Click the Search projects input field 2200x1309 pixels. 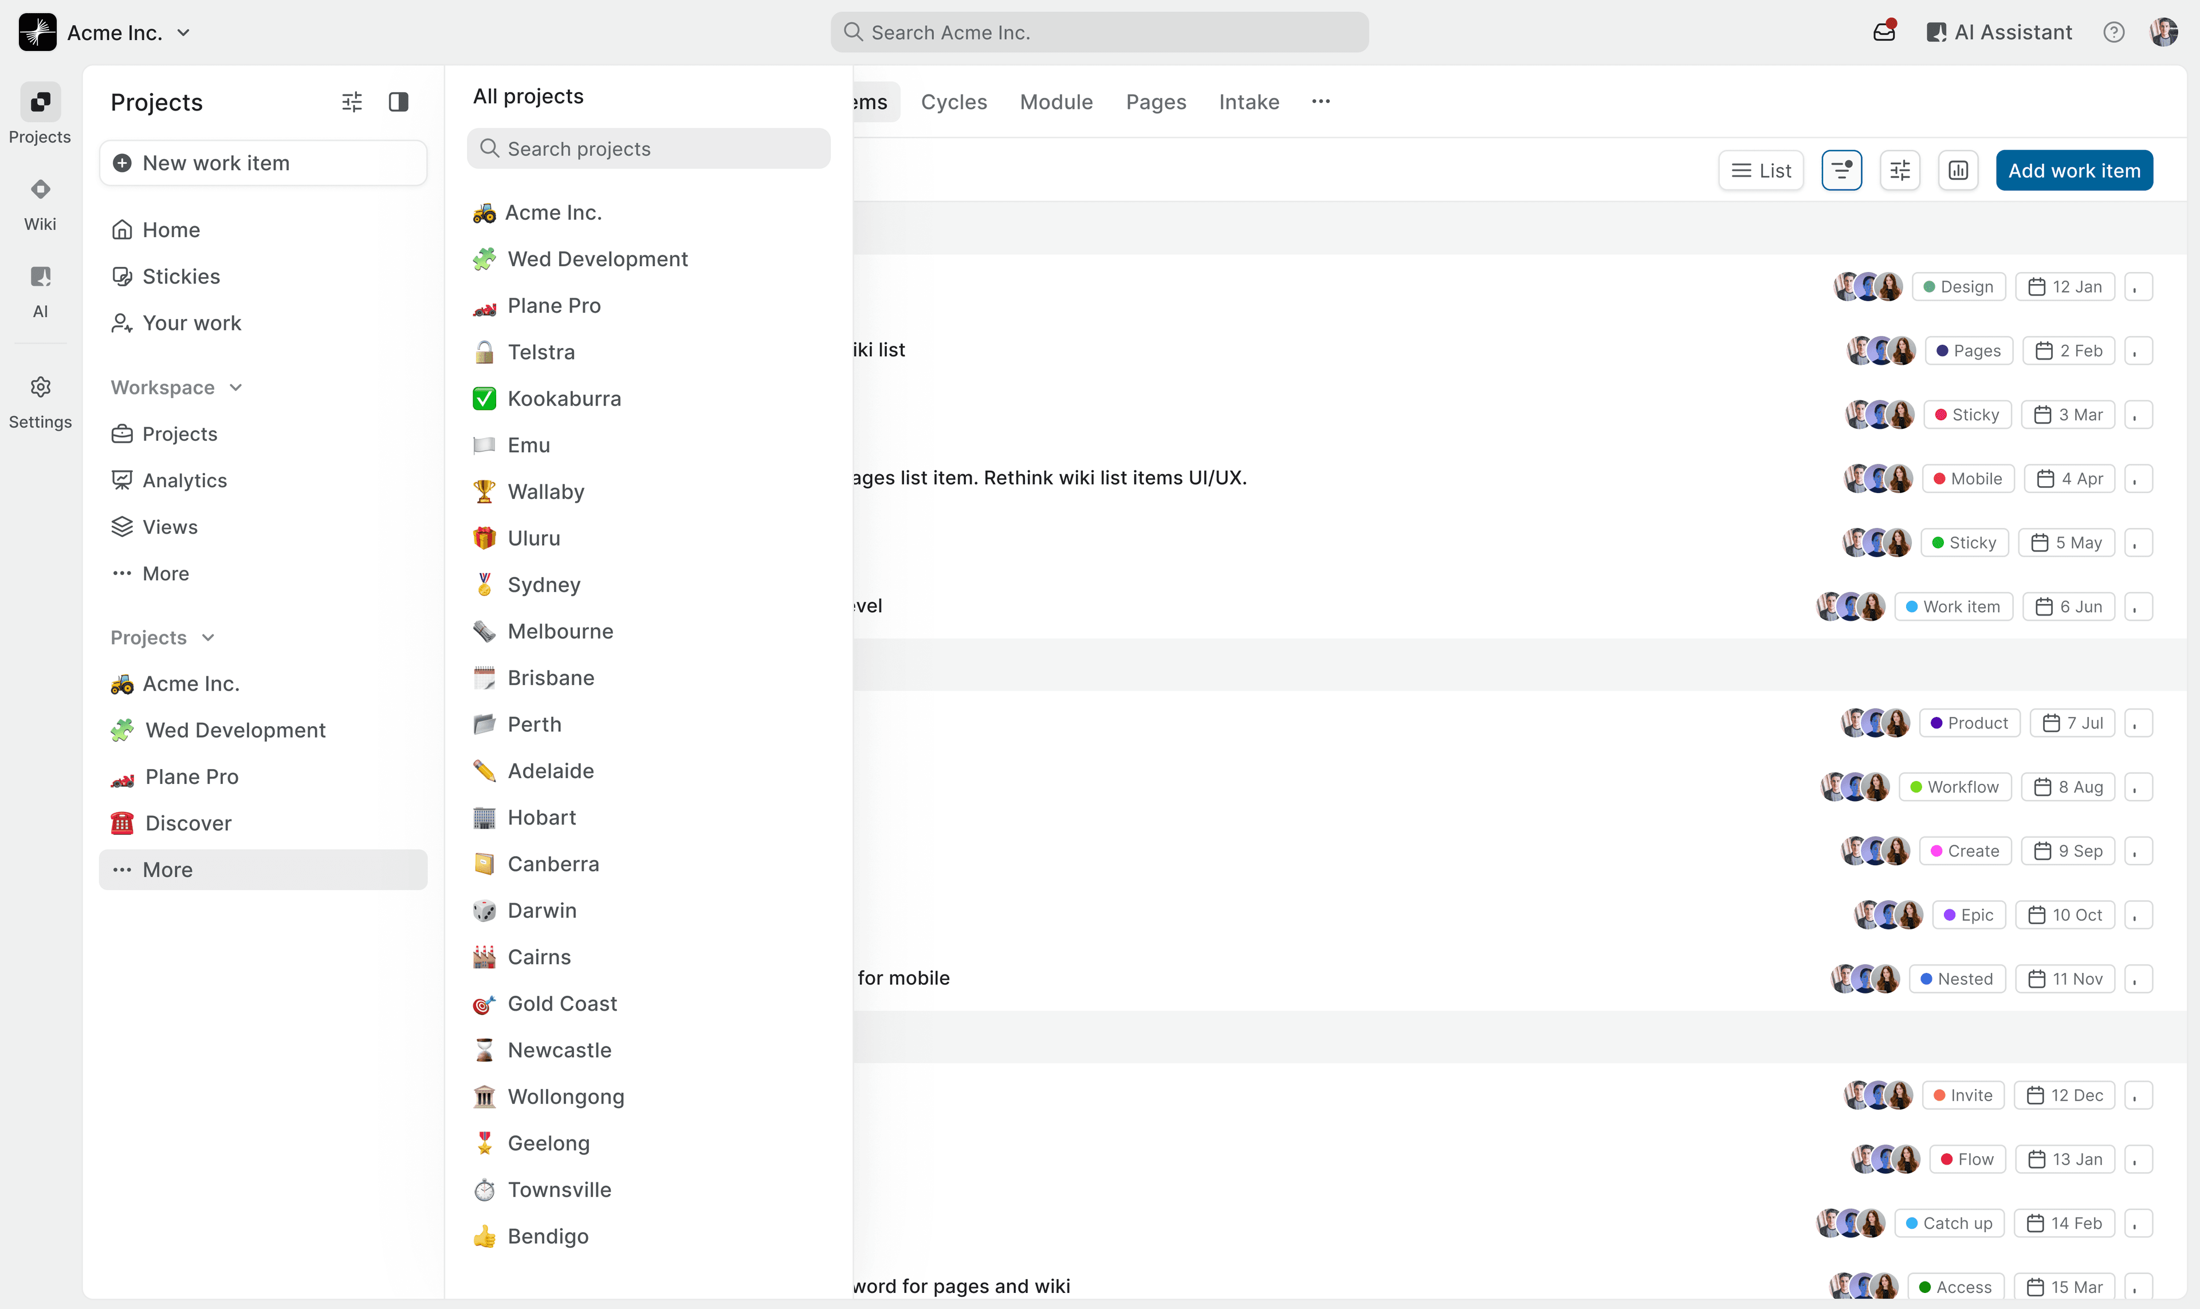tap(648, 148)
